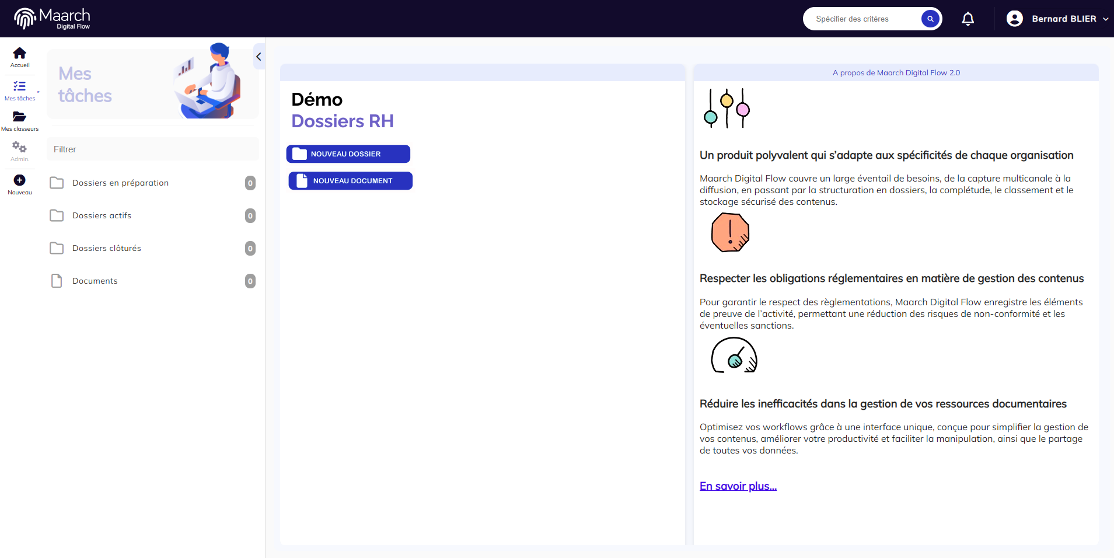The image size is (1114, 558).
Task: Open the Admin gears icon
Action: [19, 147]
